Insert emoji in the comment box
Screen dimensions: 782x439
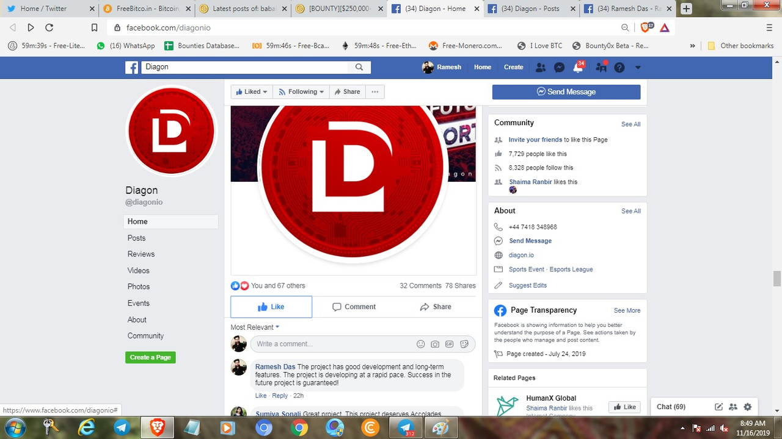[x=420, y=344]
